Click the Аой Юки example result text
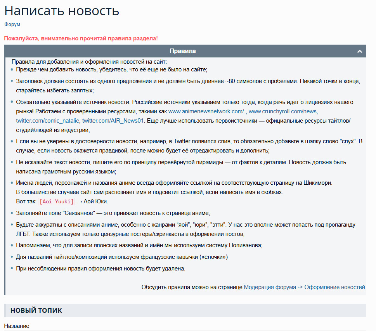 pos(95,202)
